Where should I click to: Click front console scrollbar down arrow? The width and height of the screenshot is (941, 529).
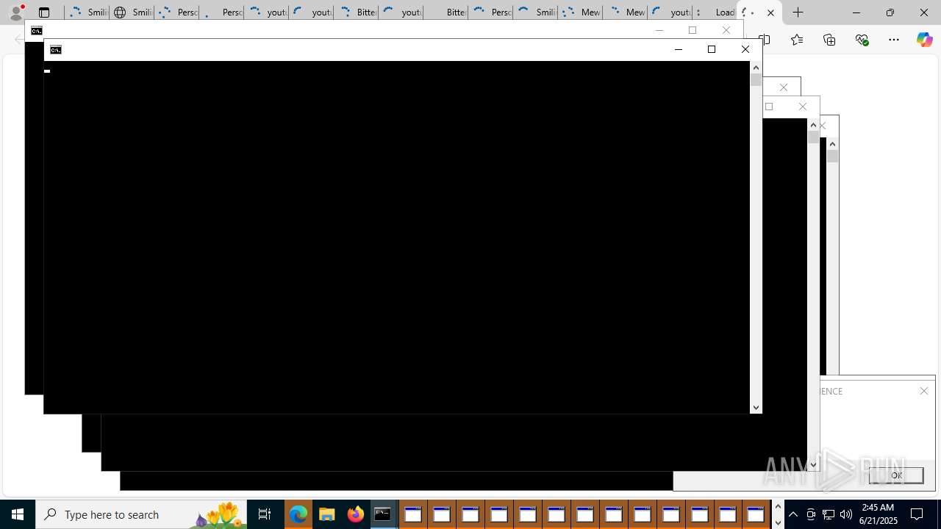tap(756, 408)
